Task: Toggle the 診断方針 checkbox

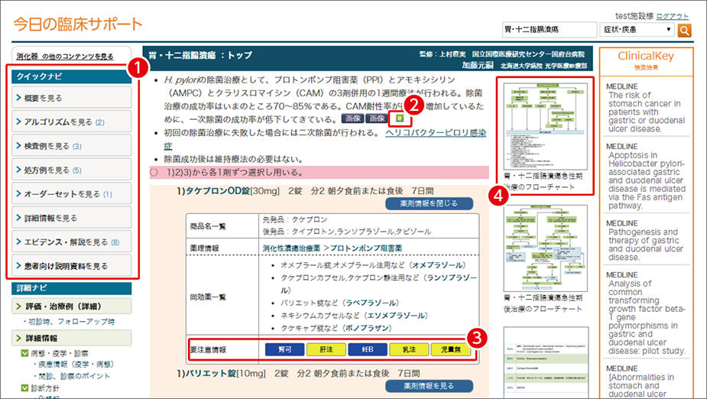Action: pos(24,388)
